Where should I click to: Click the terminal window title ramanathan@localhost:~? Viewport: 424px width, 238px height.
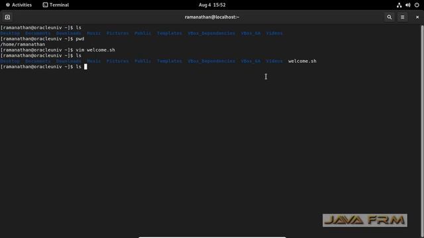[212, 17]
